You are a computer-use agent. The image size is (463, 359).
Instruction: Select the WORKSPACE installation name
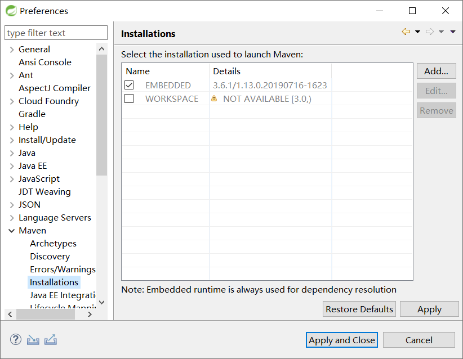172,99
